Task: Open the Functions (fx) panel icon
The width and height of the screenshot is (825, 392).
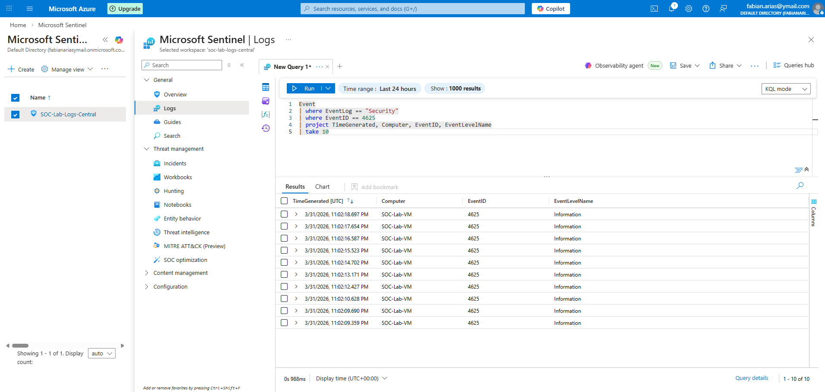Action: click(266, 115)
